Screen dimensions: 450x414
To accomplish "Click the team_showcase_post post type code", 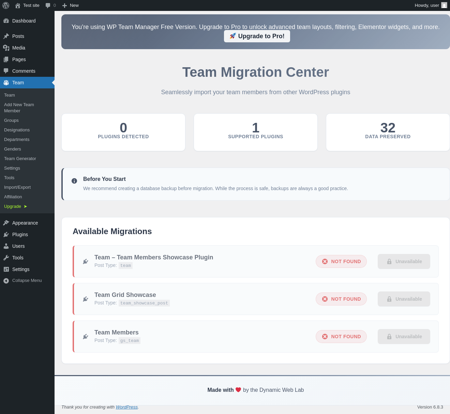I will coord(144,303).
